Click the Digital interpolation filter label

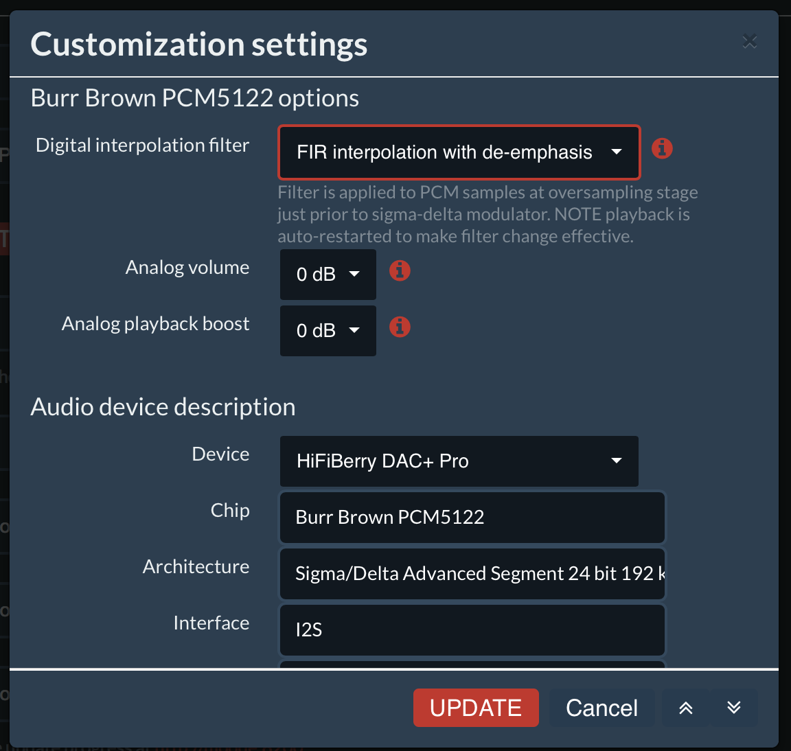coord(142,146)
